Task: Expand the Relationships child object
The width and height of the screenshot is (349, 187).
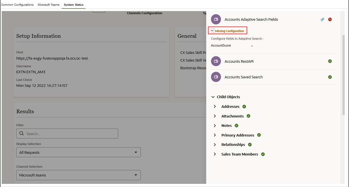Action: 215,144
